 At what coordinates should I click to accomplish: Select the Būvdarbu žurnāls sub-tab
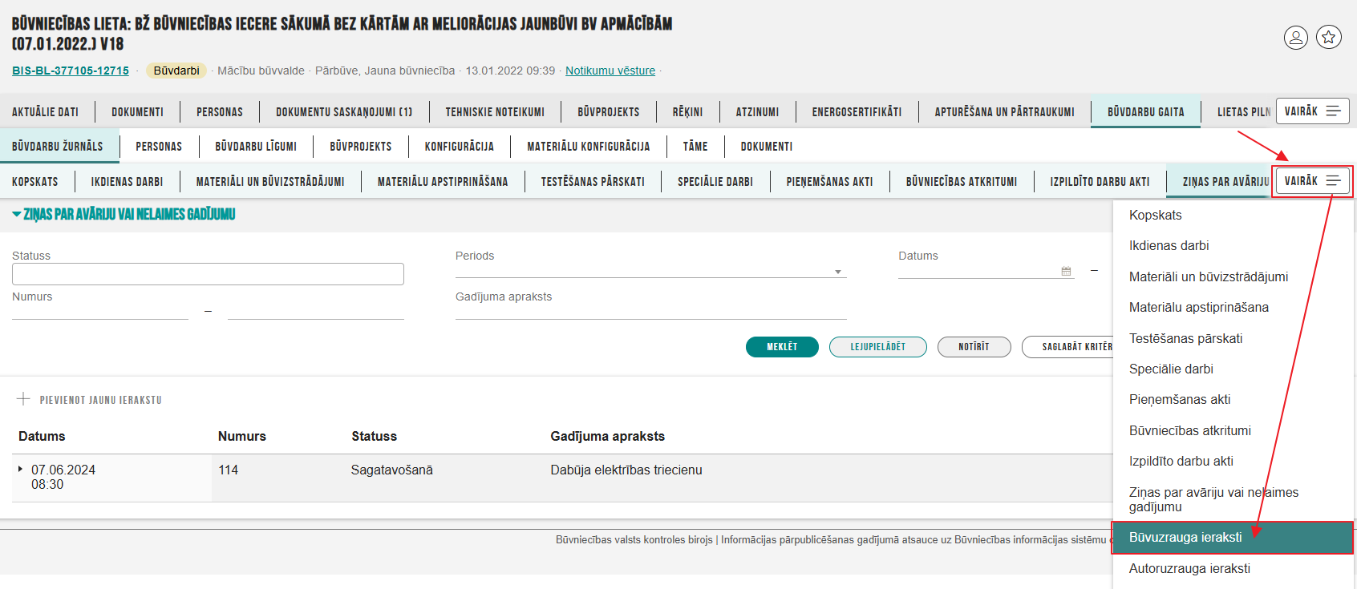coord(58,147)
